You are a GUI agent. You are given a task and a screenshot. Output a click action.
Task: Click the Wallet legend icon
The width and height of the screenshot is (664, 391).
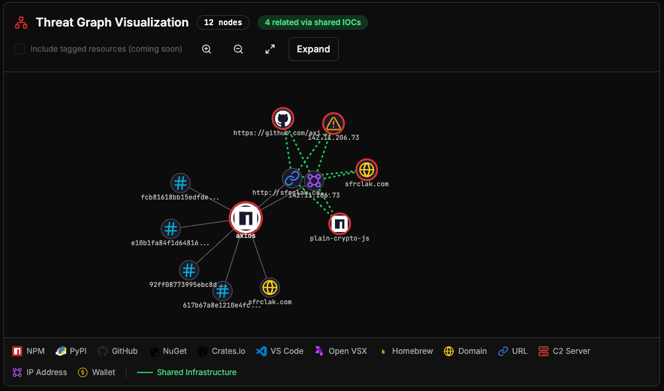click(x=83, y=372)
